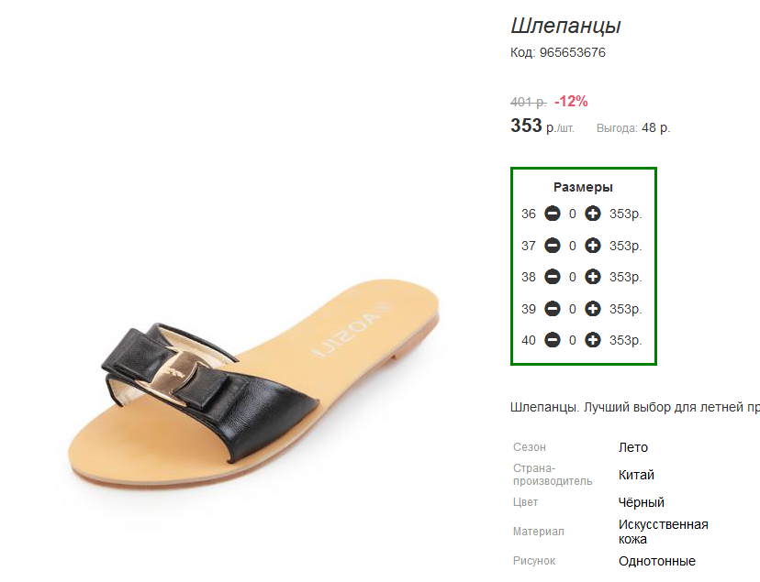Select the Шлепанцы product title
Screen dimensions: 760x582
(565, 26)
